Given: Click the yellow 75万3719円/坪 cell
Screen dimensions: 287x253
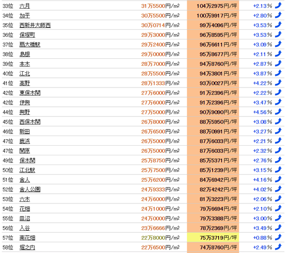Looking at the screenshot, I should 213,237.
